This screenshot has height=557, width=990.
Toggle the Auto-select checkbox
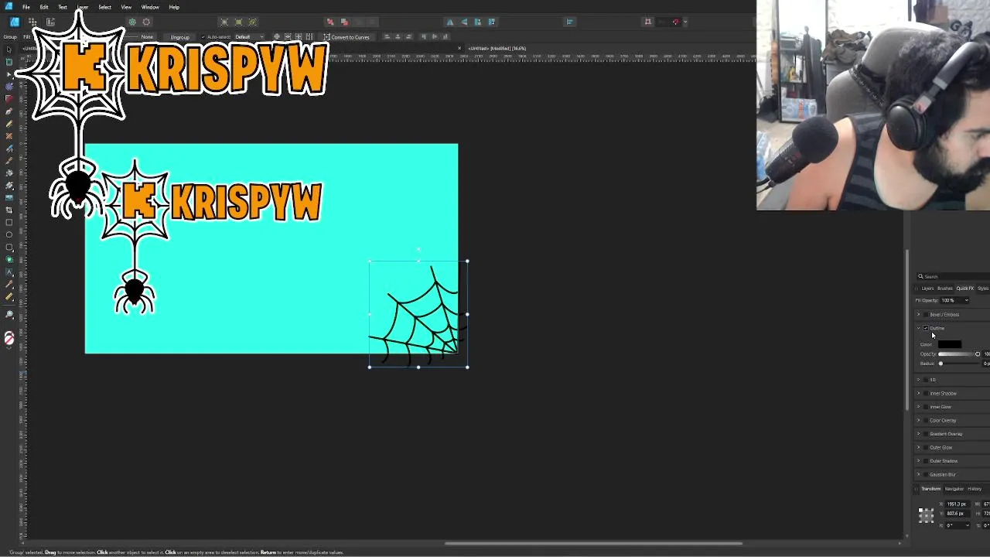(x=203, y=37)
